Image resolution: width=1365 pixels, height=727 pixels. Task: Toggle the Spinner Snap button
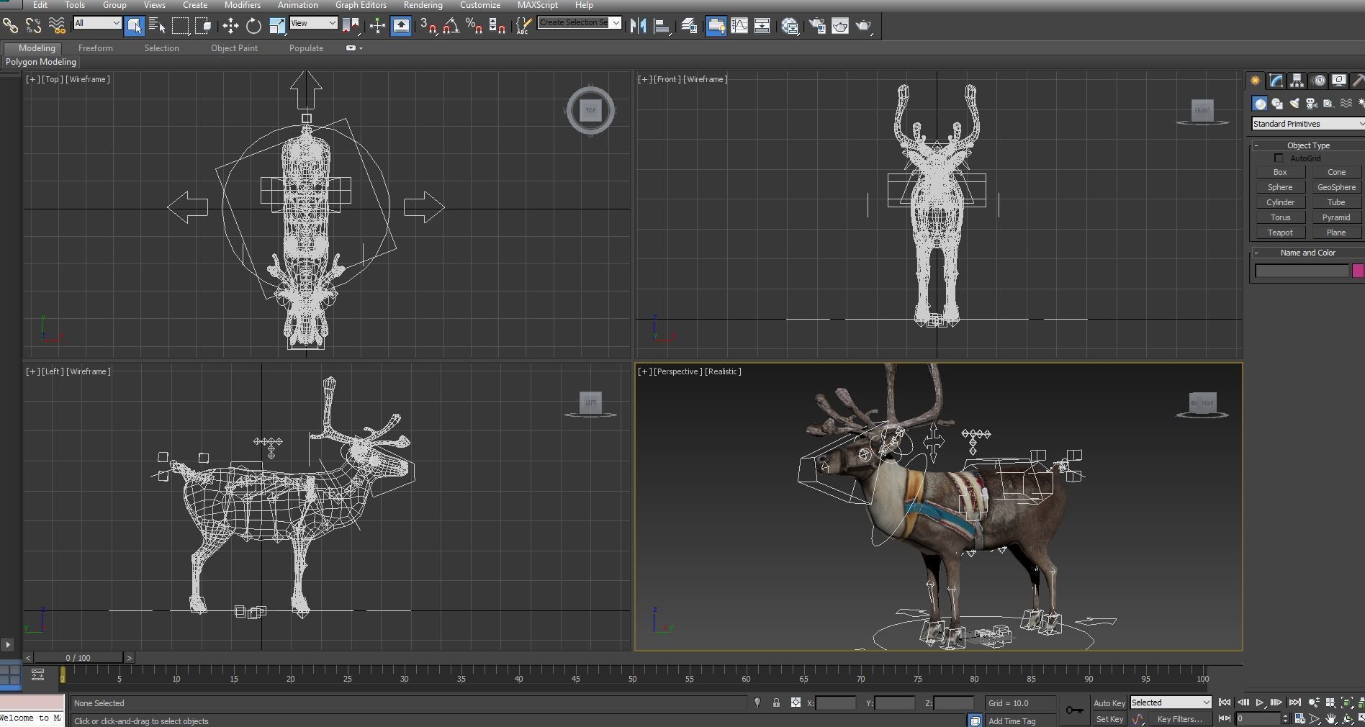coord(497,26)
